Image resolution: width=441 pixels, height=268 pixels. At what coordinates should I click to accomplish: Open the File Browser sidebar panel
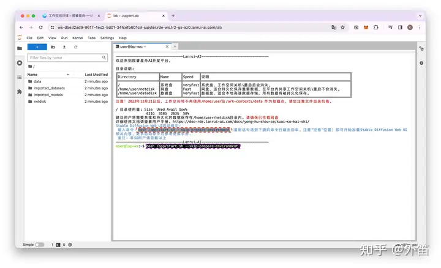click(20, 48)
